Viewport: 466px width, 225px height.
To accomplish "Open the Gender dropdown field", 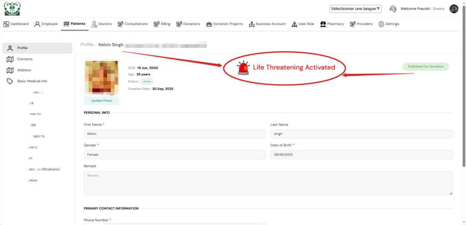I will pos(175,155).
